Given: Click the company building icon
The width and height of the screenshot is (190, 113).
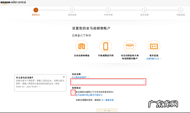Looking at the screenshot, I should (x=82, y=46).
